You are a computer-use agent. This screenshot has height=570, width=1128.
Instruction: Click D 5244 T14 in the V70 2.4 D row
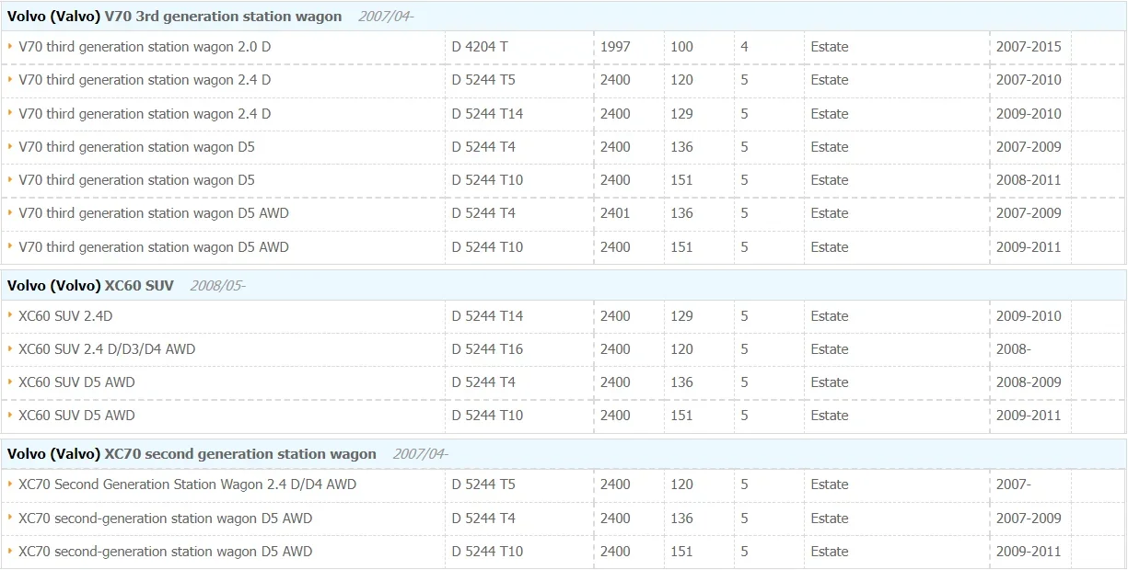pos(487,114)
